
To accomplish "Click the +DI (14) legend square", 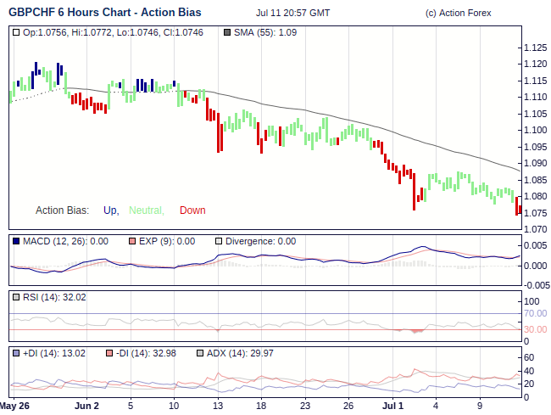I will pos(17,353).
